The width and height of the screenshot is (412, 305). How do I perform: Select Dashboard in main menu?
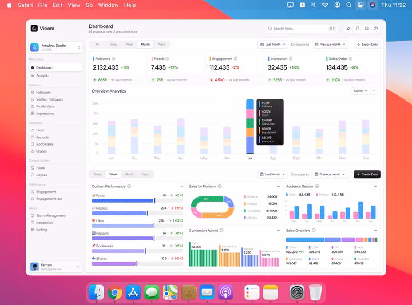click(x=56, y=67)
